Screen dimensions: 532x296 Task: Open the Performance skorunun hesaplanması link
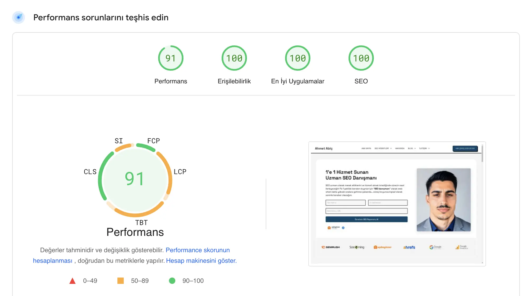[198, 250]
